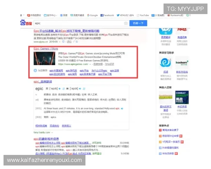Expand arrow next to epicgames.com URL
The height and width of the screenshot is (169, 211).
pyautogui.click(x=90, y=64)
